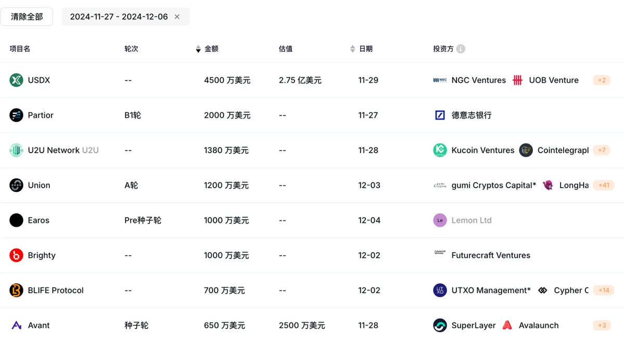Screen dimensions: 624x343
Task: Click the Deutsche Bank logo icon
Action: [x=440, y=115]
